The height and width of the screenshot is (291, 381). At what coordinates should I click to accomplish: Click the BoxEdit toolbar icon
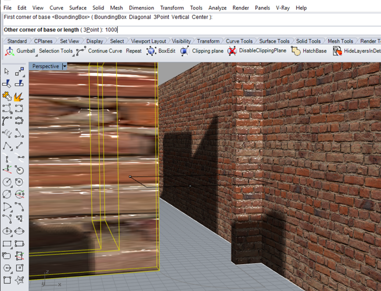coord(151,51)
